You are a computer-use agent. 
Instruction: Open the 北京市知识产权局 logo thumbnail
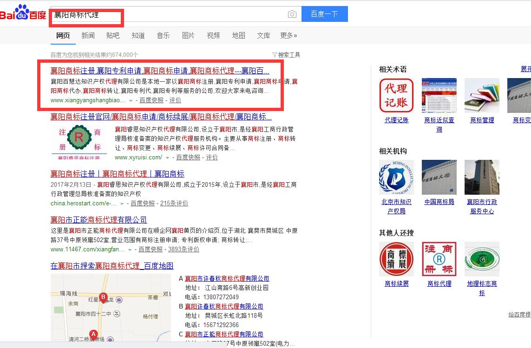397,177
